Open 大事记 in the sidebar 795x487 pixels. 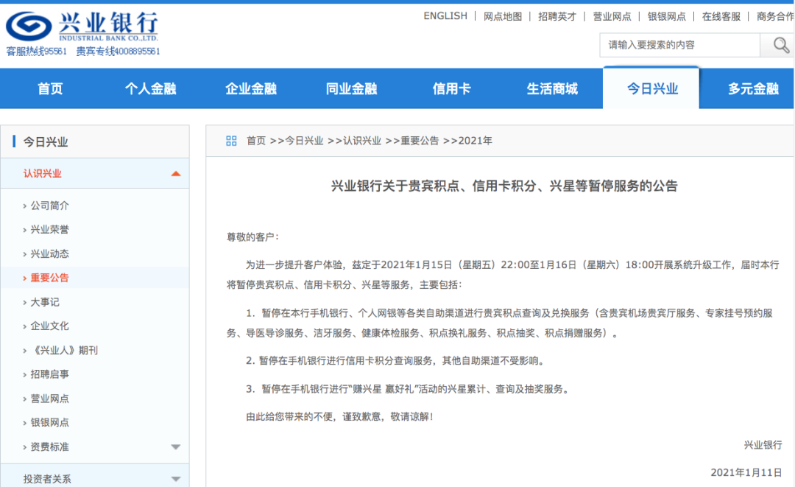click(x=45, y=302)
